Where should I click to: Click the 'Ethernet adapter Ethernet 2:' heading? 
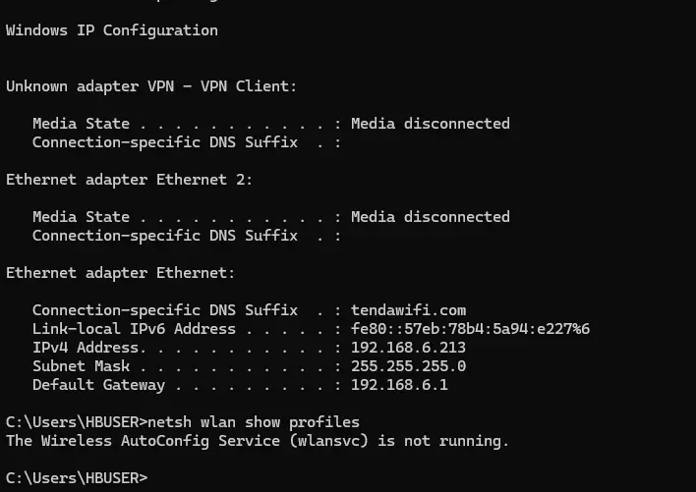[x=129, y=180]
